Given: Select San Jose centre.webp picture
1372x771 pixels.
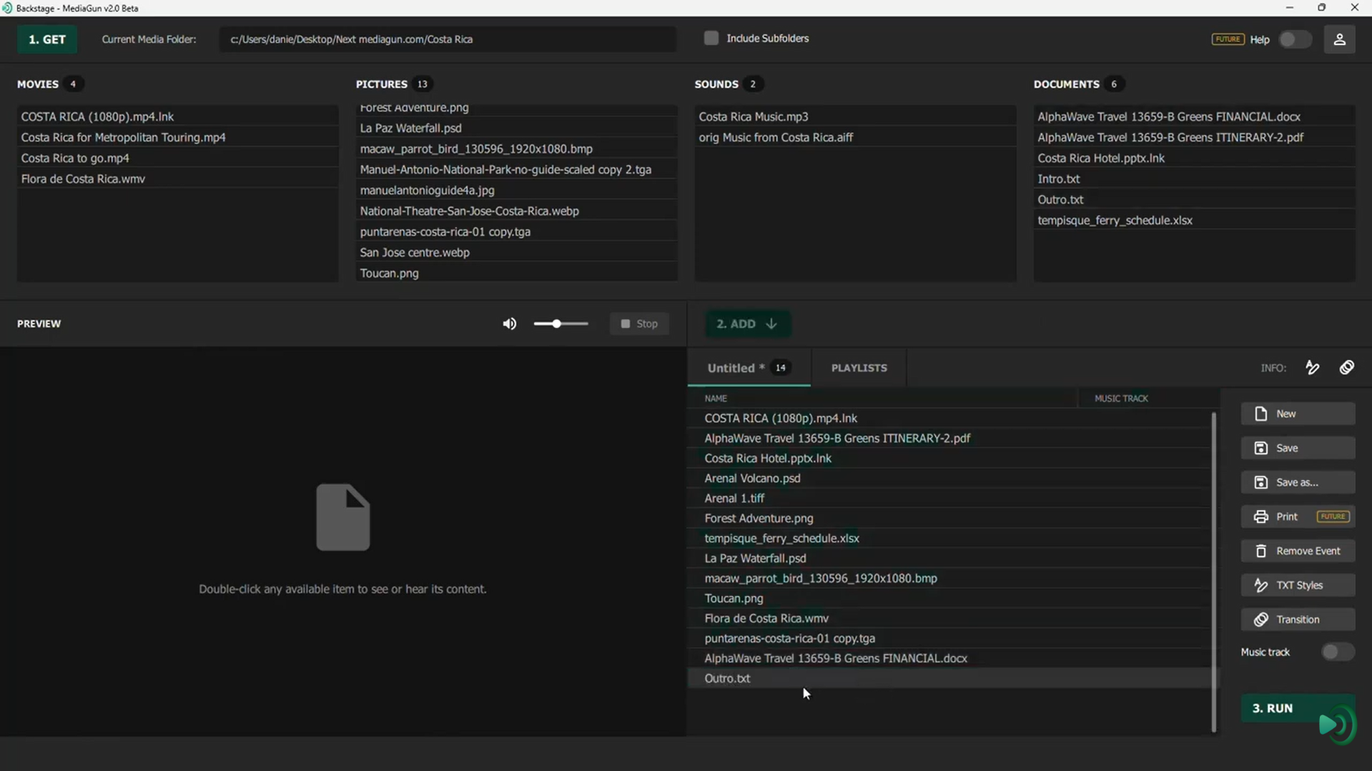Looking at the screenshot, I should coord(516,252).
